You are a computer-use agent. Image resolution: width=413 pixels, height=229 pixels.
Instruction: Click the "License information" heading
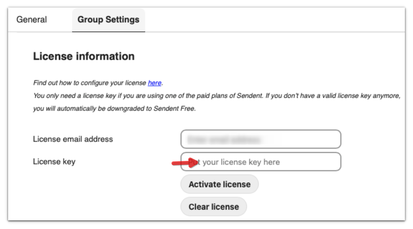(83, 56)
